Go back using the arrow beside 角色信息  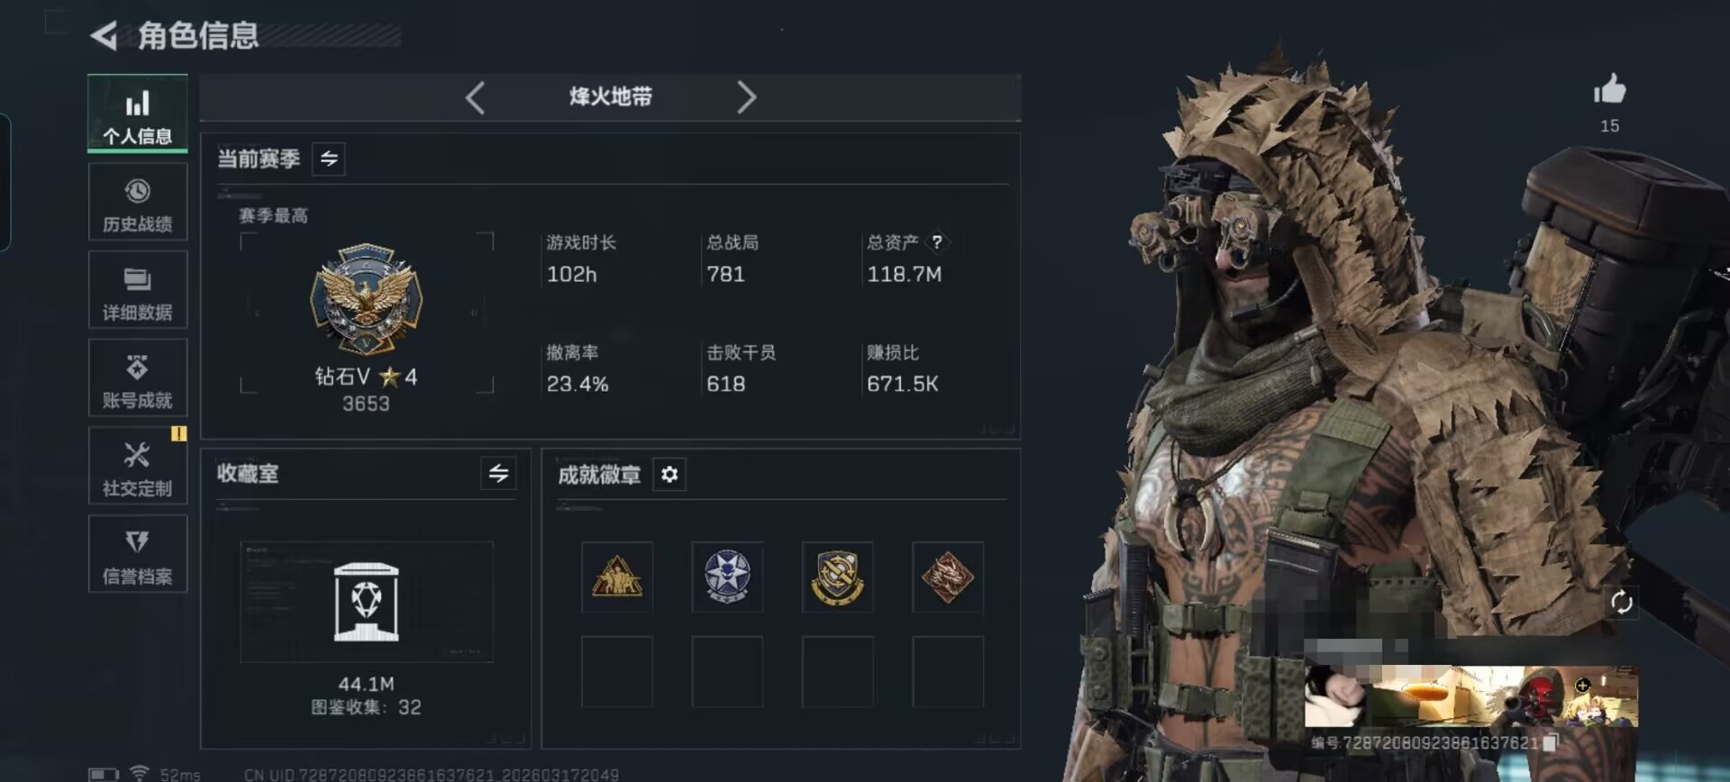click(x=105, y=36)
